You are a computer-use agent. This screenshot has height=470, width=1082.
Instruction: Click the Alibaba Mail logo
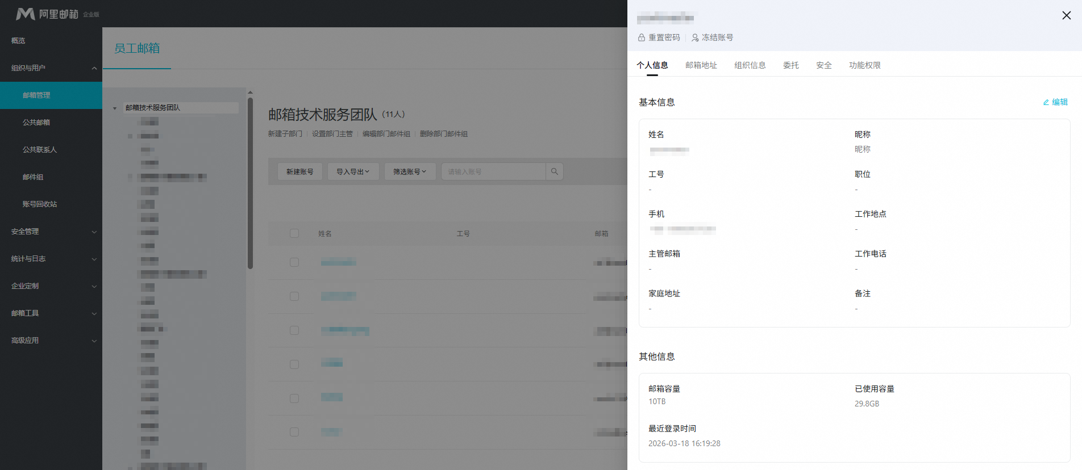[57, 14]
